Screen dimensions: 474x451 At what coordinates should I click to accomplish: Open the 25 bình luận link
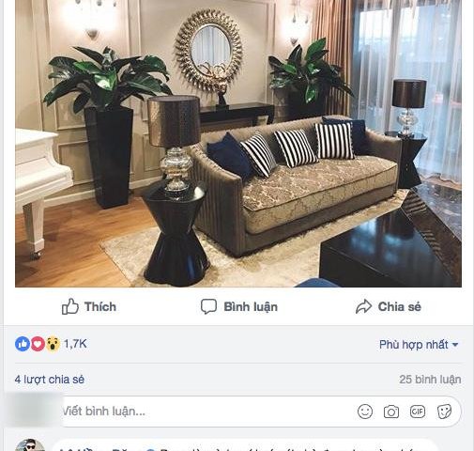coord(430,380)
